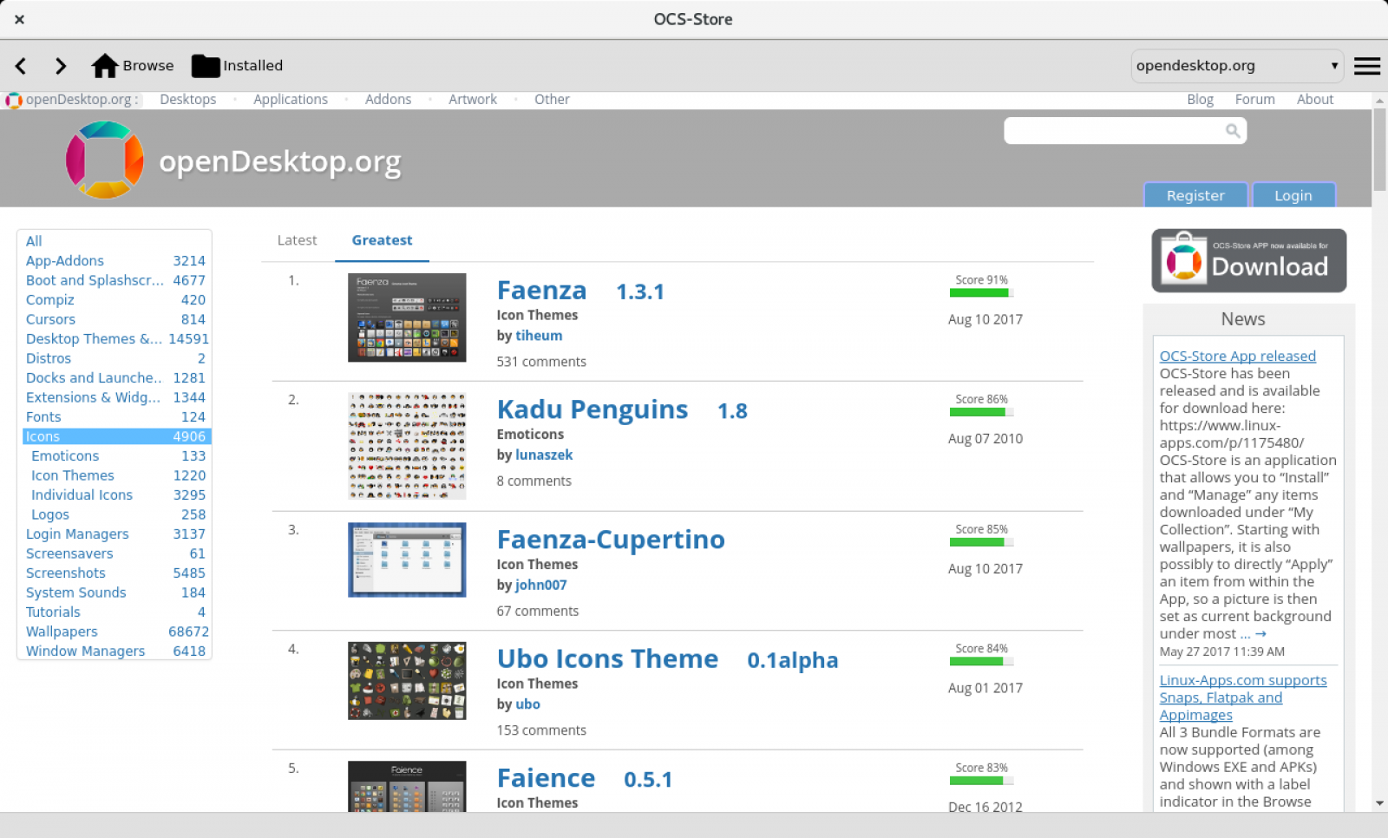Open the Kadu Penguins thumbnail

coord(407,446)
